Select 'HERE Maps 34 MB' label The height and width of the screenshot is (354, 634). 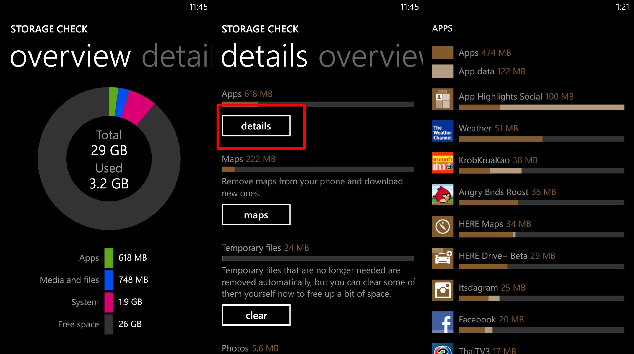pyautogui.click(x=495, y=224)
